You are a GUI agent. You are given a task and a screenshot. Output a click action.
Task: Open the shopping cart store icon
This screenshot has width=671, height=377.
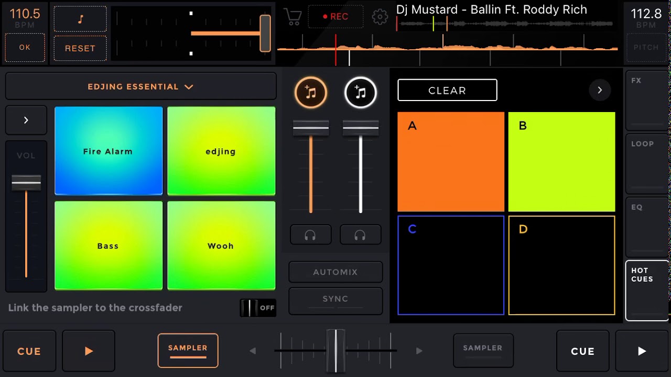[x=292, y=17]
